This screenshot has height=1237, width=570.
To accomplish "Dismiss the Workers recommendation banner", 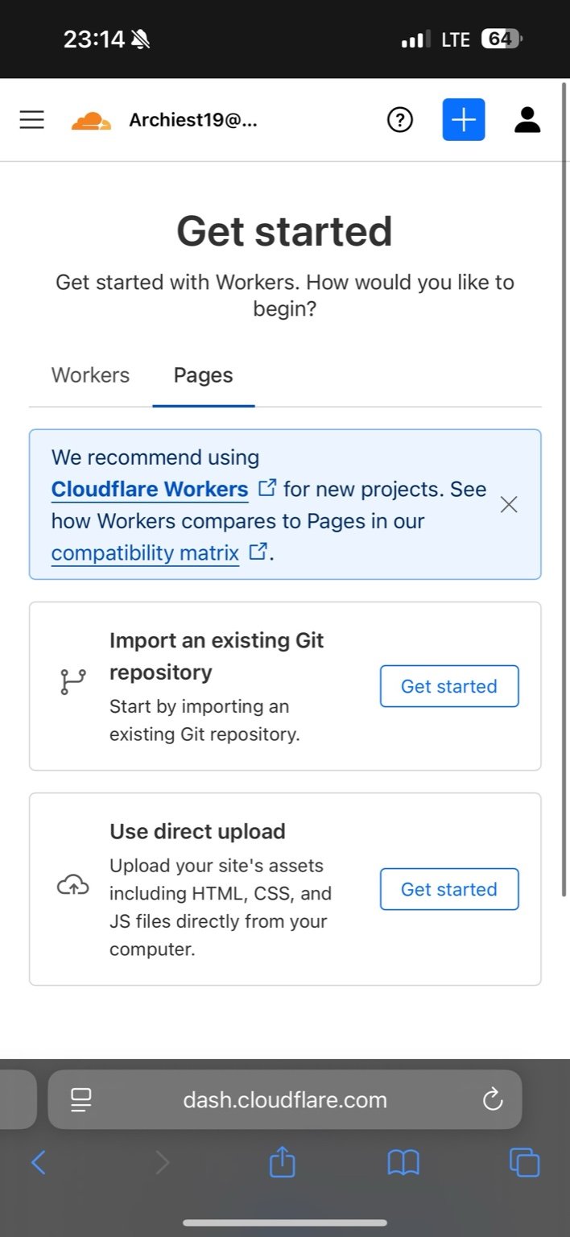I will coord(509,505).
